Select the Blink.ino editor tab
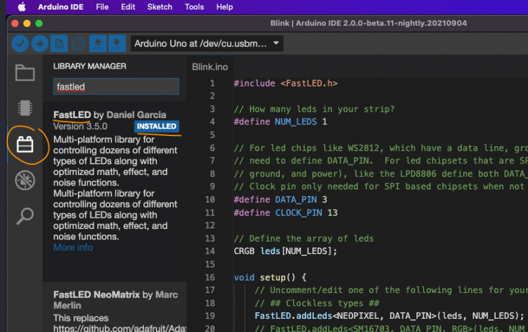Viewport: 528px width, 332px height. click(x=210, y=67)
